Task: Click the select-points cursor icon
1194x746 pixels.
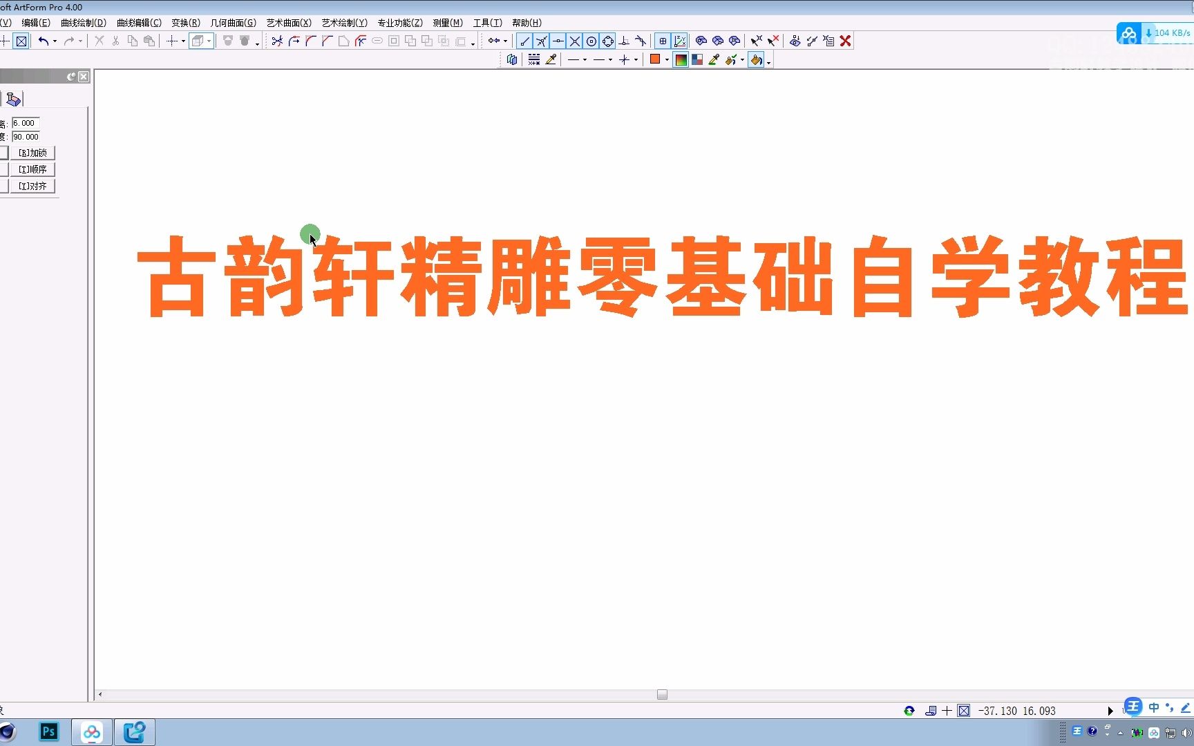Action: 757,41
